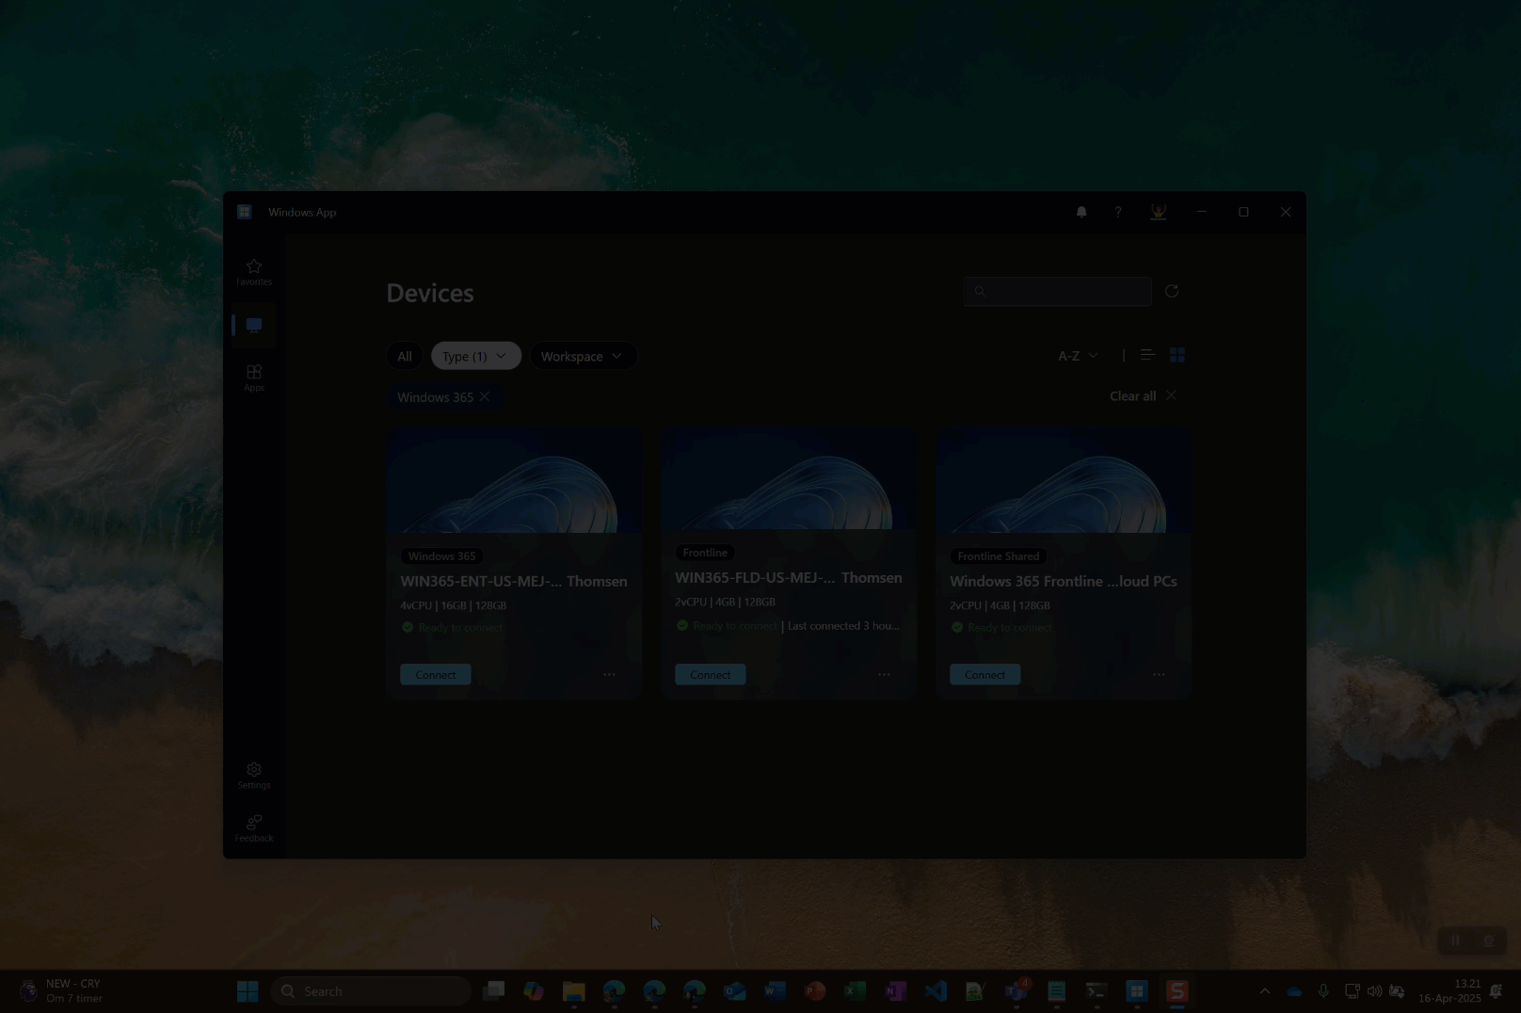The height and width of the screenshot is (1013, 1521).
Task: Click the Devices page heading
Action: [x=430, y=293]
